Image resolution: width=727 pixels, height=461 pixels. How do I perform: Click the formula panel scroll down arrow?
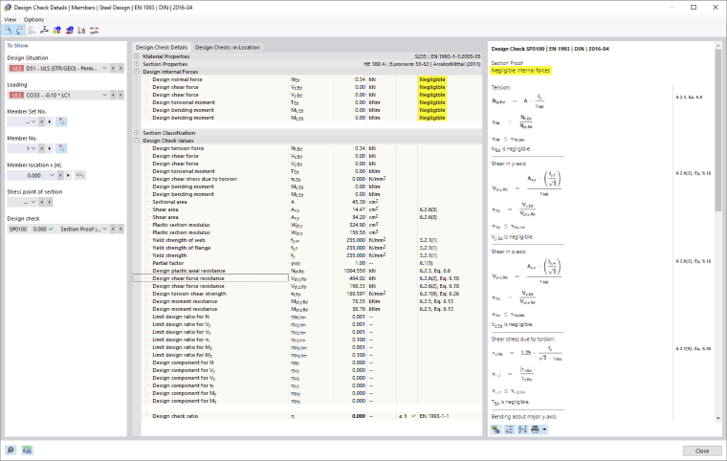pyautogui.click(x=718, y=418)
